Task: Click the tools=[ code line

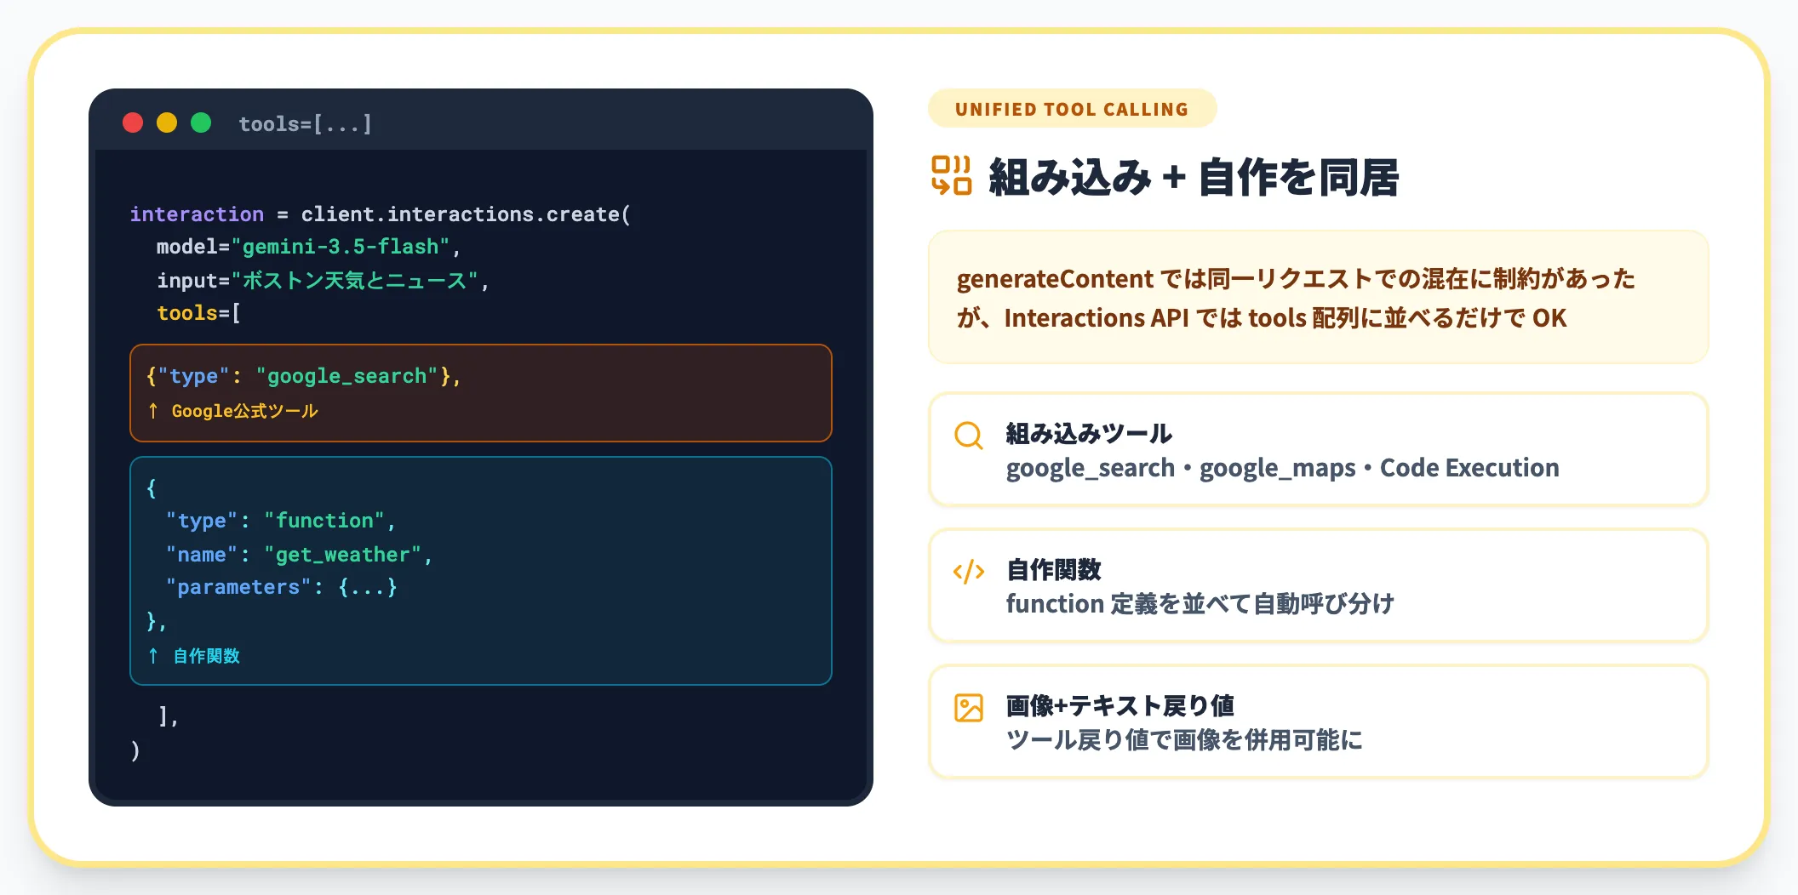Action: point(199,313)
